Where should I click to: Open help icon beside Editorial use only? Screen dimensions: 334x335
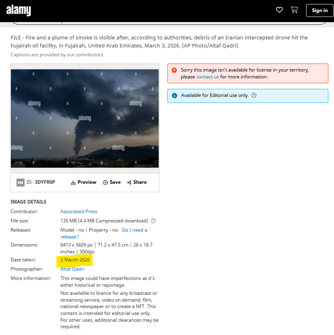tap(254, 95)
